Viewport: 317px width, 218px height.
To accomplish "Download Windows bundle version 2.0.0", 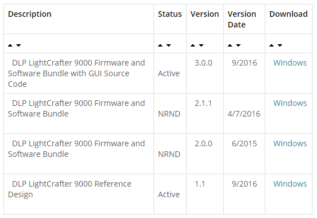I will point(290,143).
